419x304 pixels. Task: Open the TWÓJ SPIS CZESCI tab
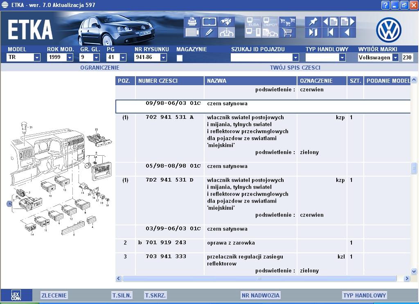[295, 68]
